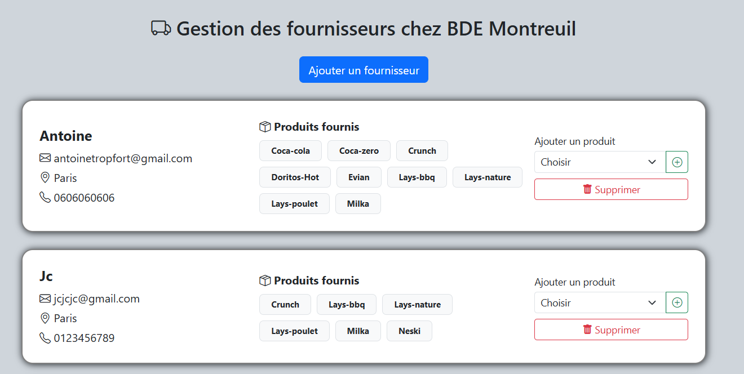Select Antoine's Coca-cola product tag
The image size is (744, 374).
coord(290,151)
